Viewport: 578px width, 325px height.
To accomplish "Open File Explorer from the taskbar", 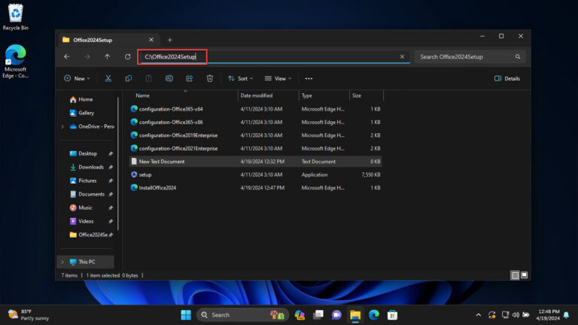I will click(354, 314).
